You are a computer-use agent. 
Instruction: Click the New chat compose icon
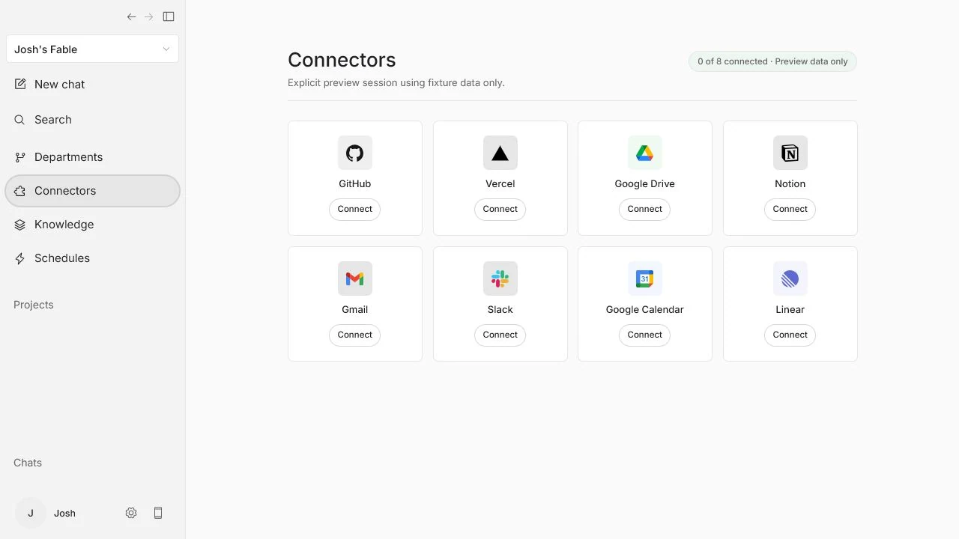pyautogui.click(x=20, y=84)
